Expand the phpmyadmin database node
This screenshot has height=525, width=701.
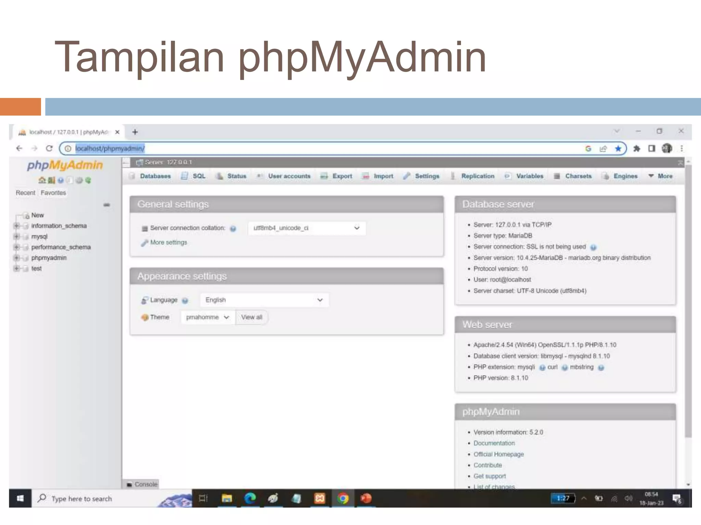click(16, 258)
